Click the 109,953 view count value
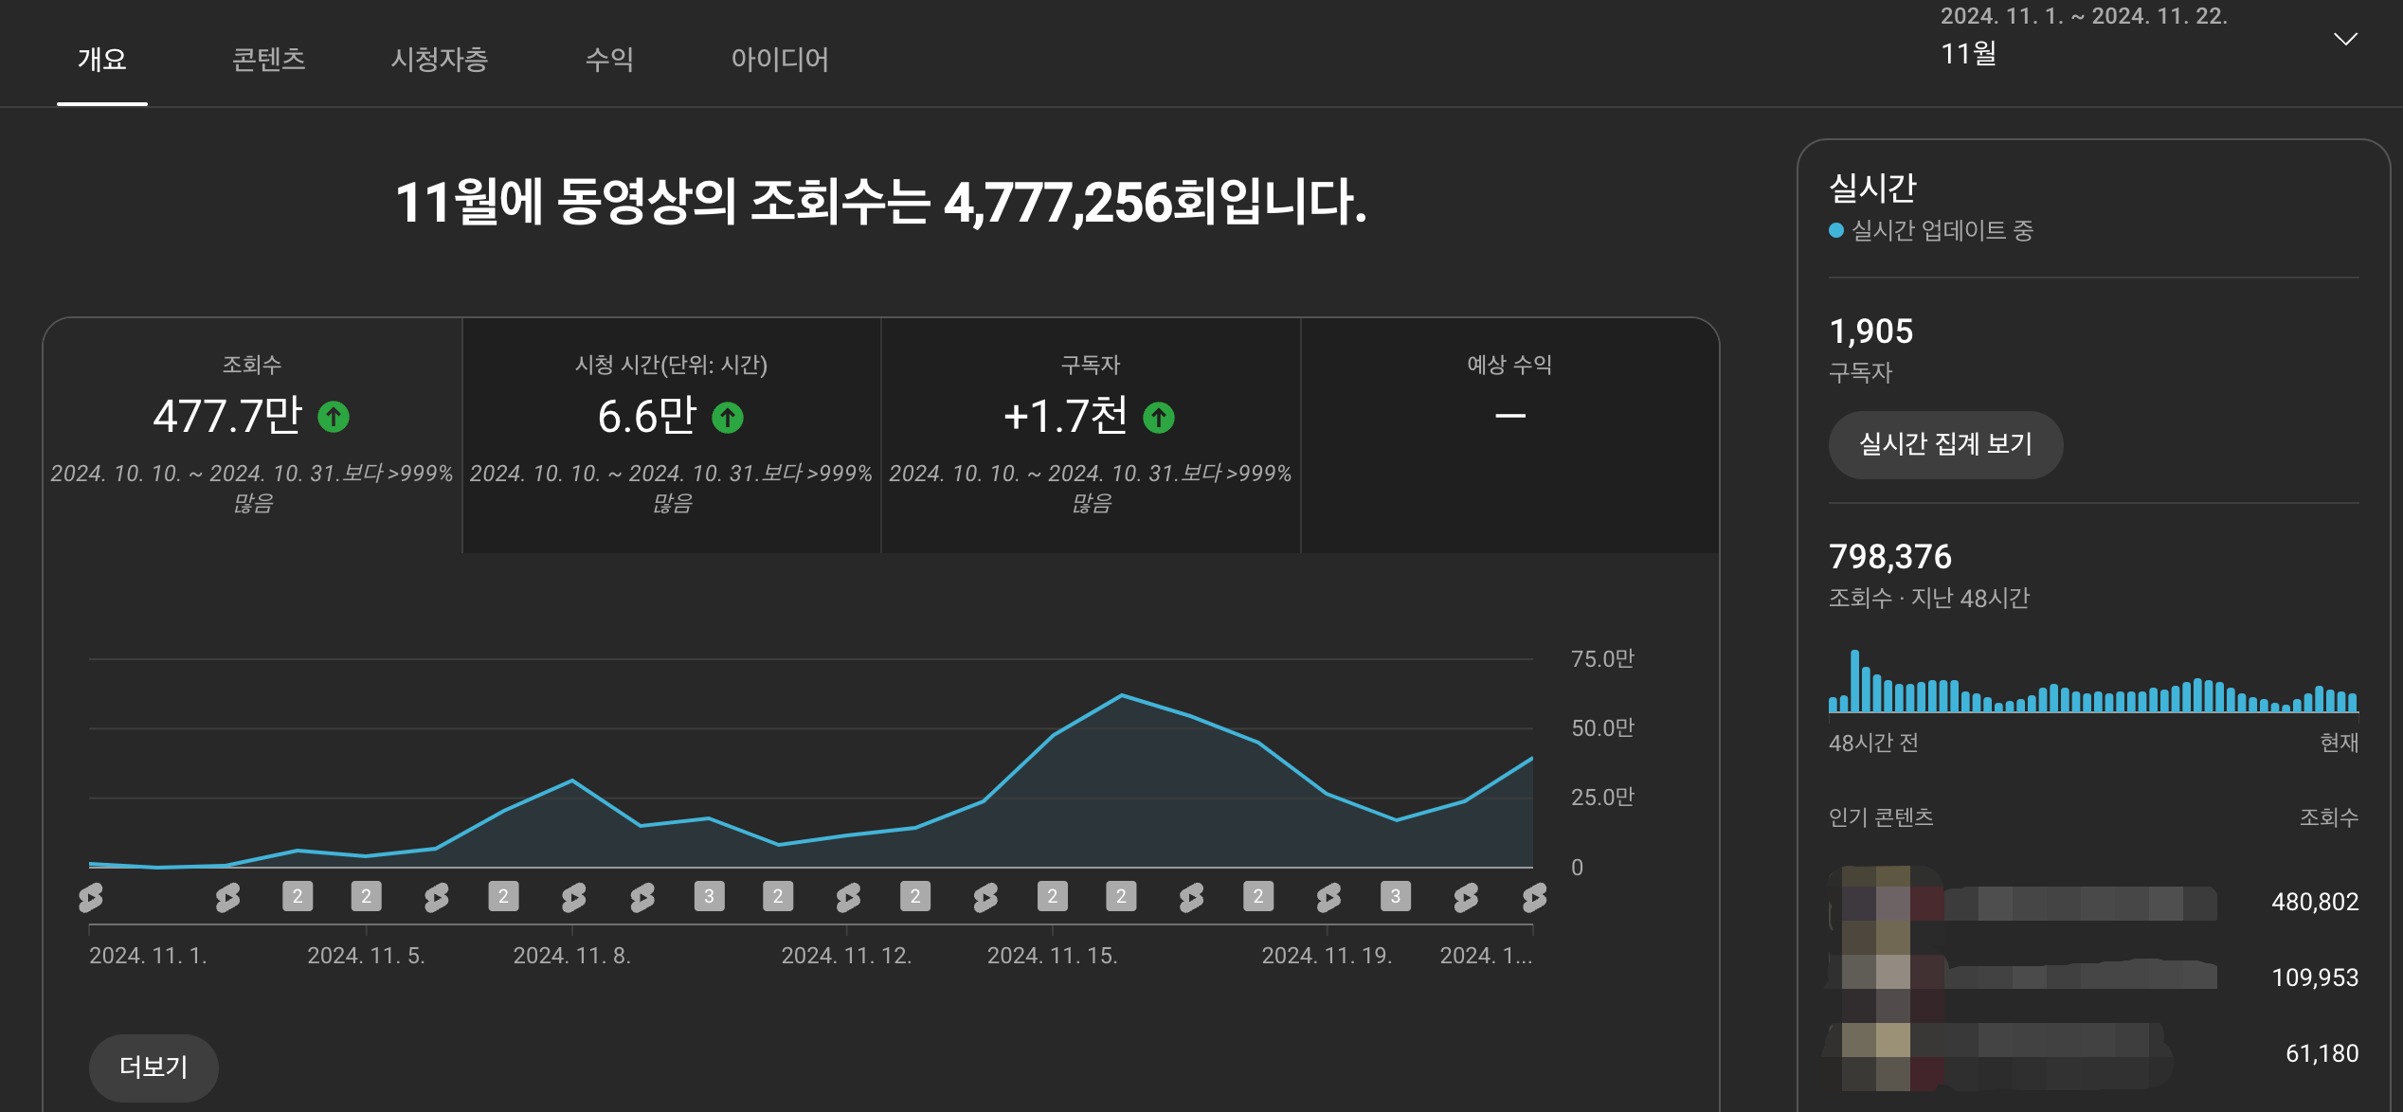This screenshot has height=1112, width=2403. pyautogui.click(x=2315, y=977)
